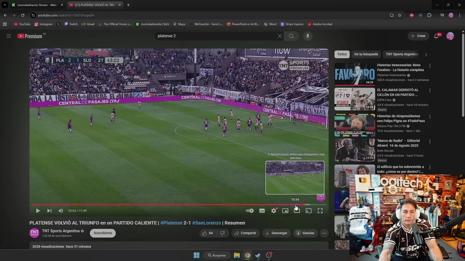465x261 pixels.
Task: Toggle the autoplay switch
Action: (x=250, y=211)
